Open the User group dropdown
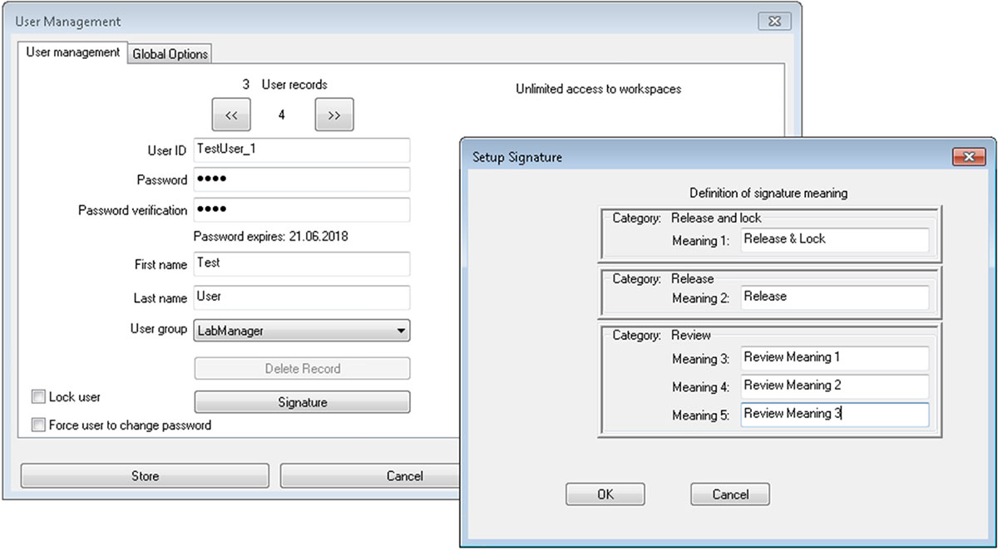Screen dimensions: 998x550 click(301, 330)
